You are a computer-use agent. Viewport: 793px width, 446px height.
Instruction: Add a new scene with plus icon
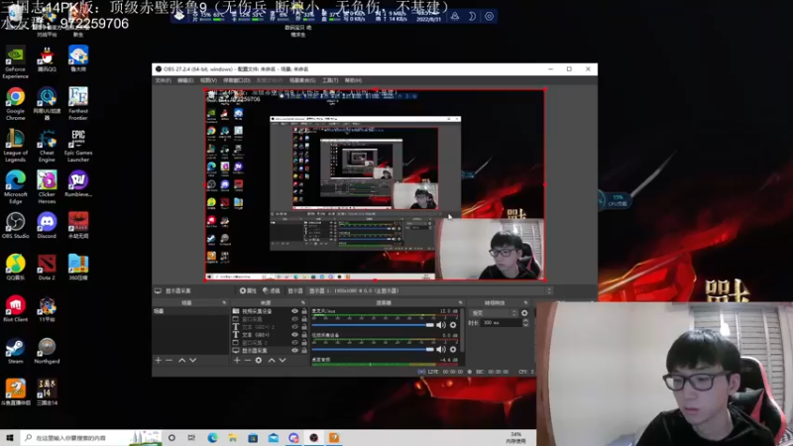(x=159, y=360)
